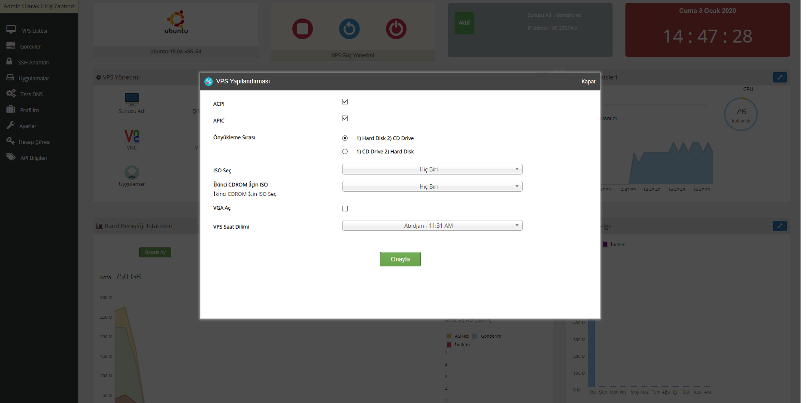The height and width of the screenshot is (403, 807).
Task: Select boot order CD Drive then Hard Disk
Action: coord(345,152)
